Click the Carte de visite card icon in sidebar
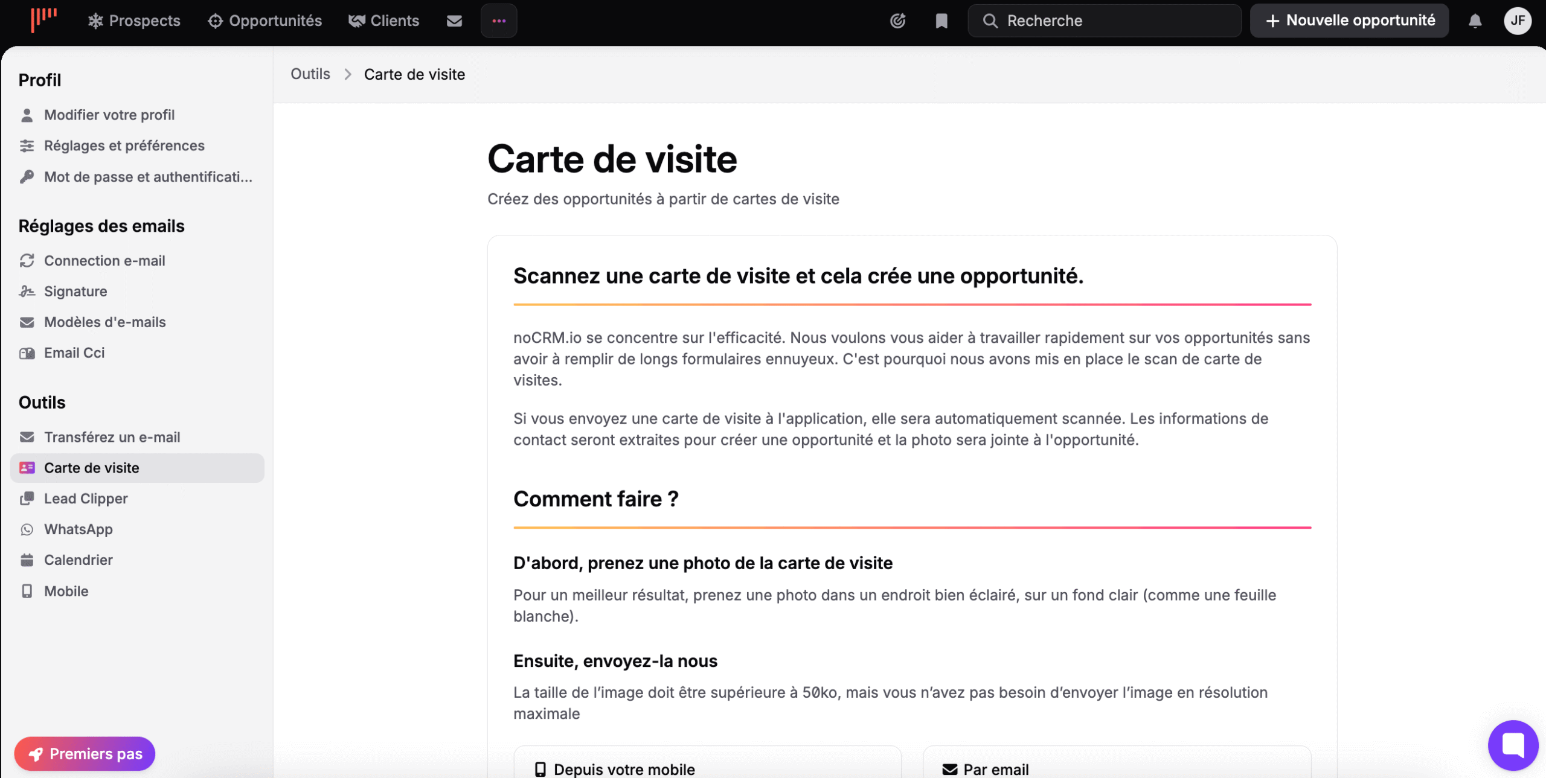The image size is (1546, 778). pos(27,468)
